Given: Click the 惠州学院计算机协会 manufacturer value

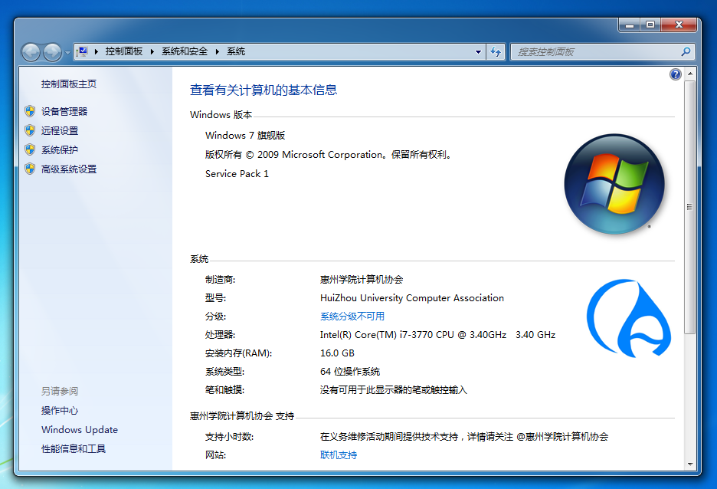Looking at the screenshot, I should coord(362,280).
